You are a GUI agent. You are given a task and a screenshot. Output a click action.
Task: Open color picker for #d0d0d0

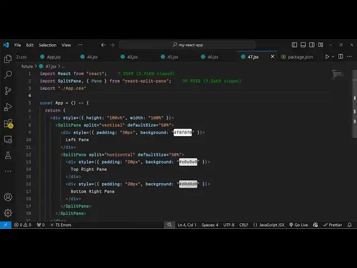[188, 184]
